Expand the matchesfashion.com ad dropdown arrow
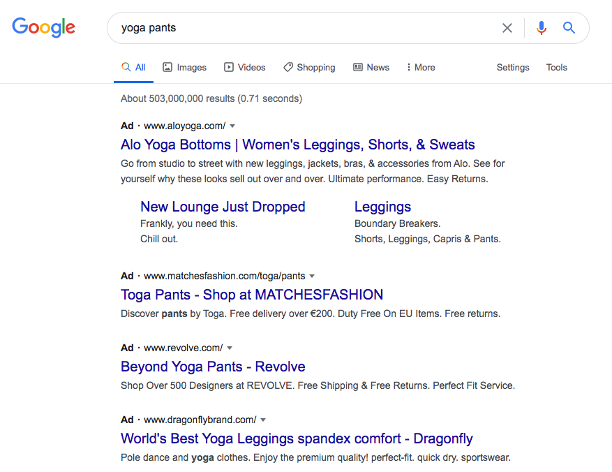612x472 pixels. pyautogui.click(x=312, y=276)
